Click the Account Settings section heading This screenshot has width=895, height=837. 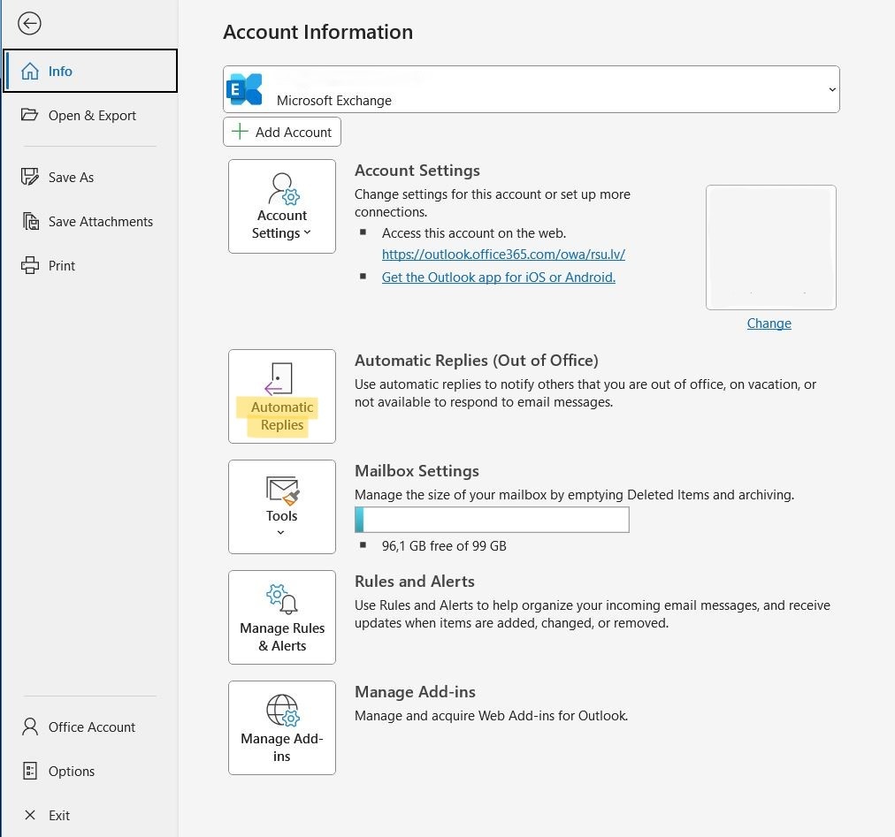417,171
